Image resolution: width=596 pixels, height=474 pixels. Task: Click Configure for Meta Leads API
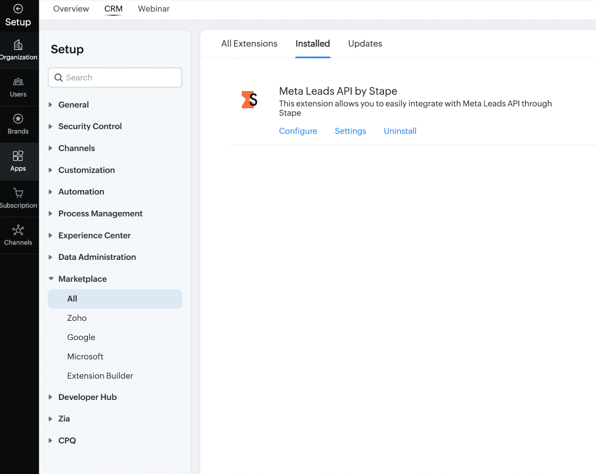(298, 131)
